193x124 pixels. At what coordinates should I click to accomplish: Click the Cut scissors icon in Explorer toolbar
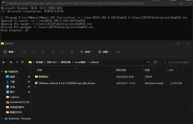coord(24,52)
